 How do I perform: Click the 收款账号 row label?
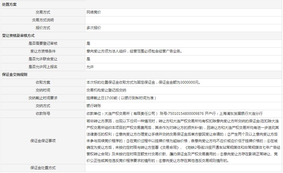[43, 114]
